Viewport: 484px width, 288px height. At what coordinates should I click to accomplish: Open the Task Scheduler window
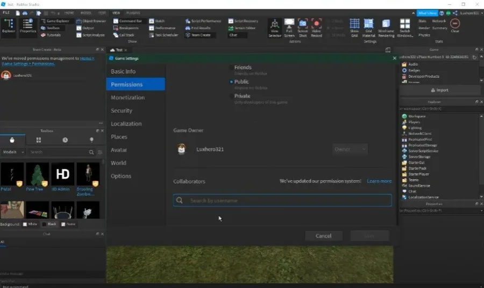pos(163,35)
